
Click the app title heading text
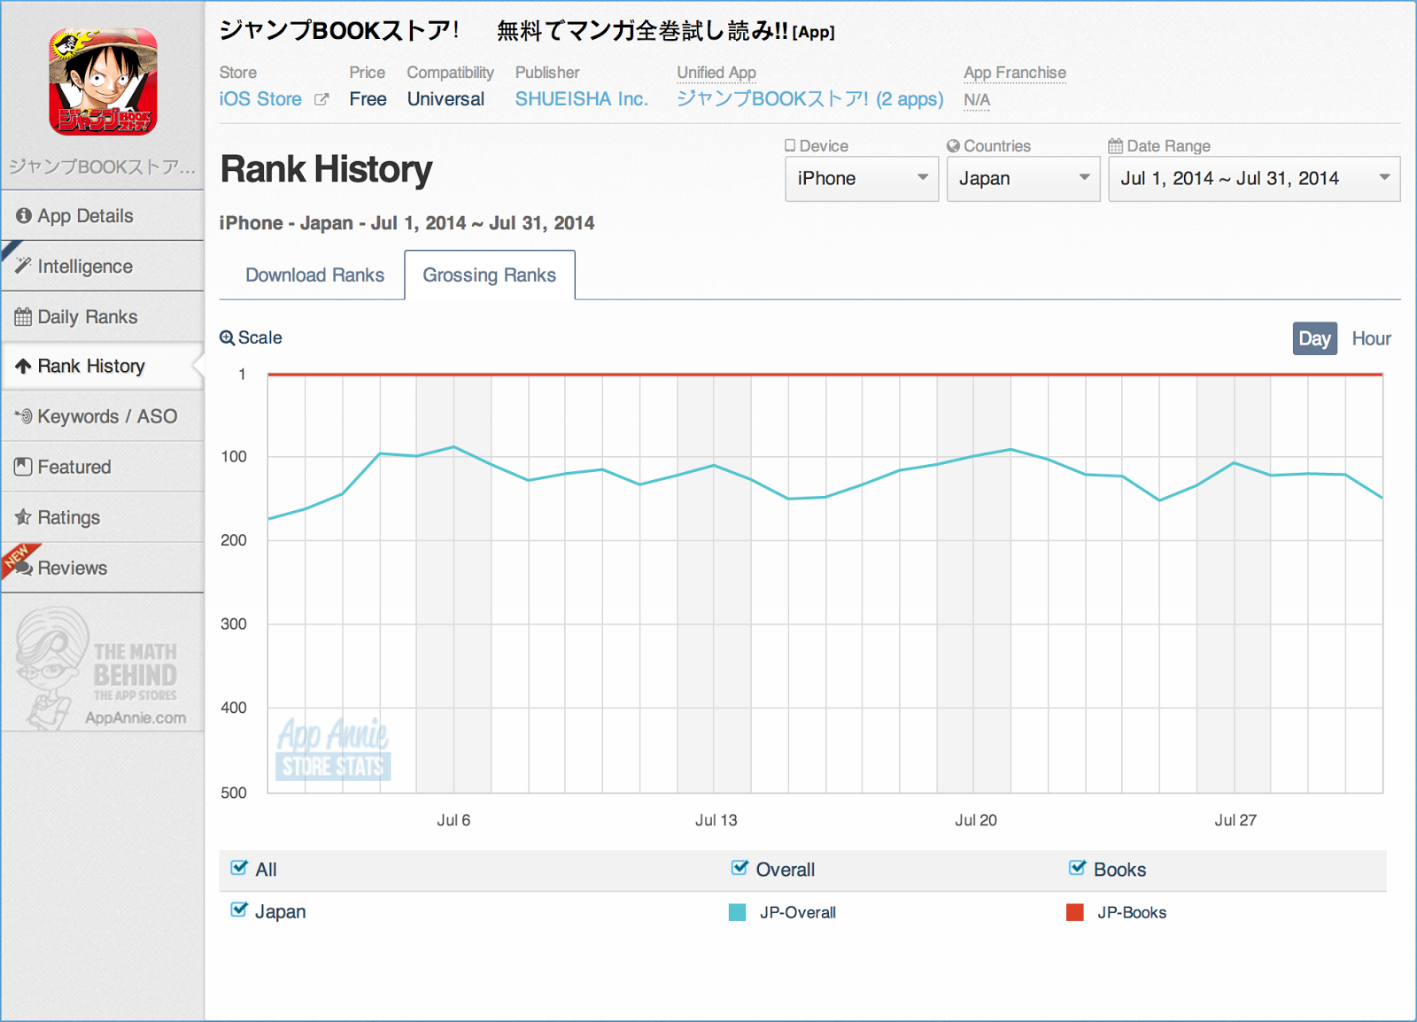click(x=527, y=31)
